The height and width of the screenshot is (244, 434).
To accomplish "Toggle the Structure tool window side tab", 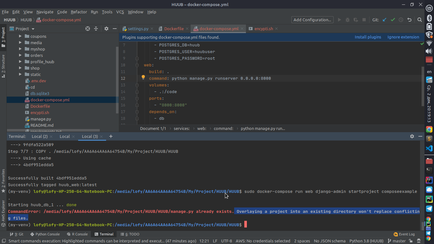I will [3, 64].
